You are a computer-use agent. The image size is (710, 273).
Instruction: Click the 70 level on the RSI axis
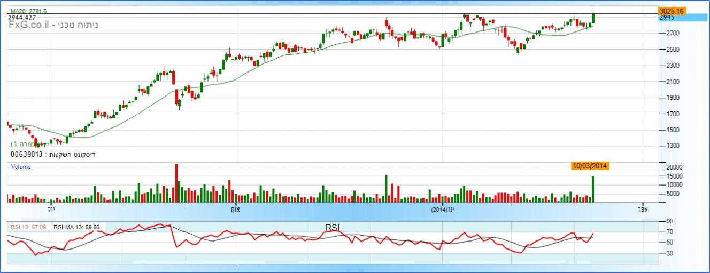tap(666, 232)
